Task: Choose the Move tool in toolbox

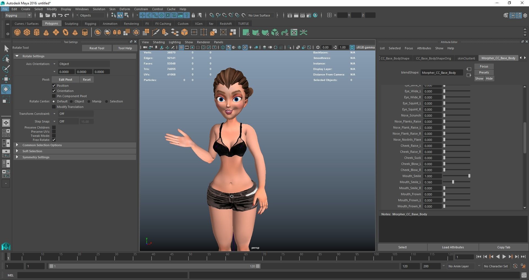Action: [6, 79]
